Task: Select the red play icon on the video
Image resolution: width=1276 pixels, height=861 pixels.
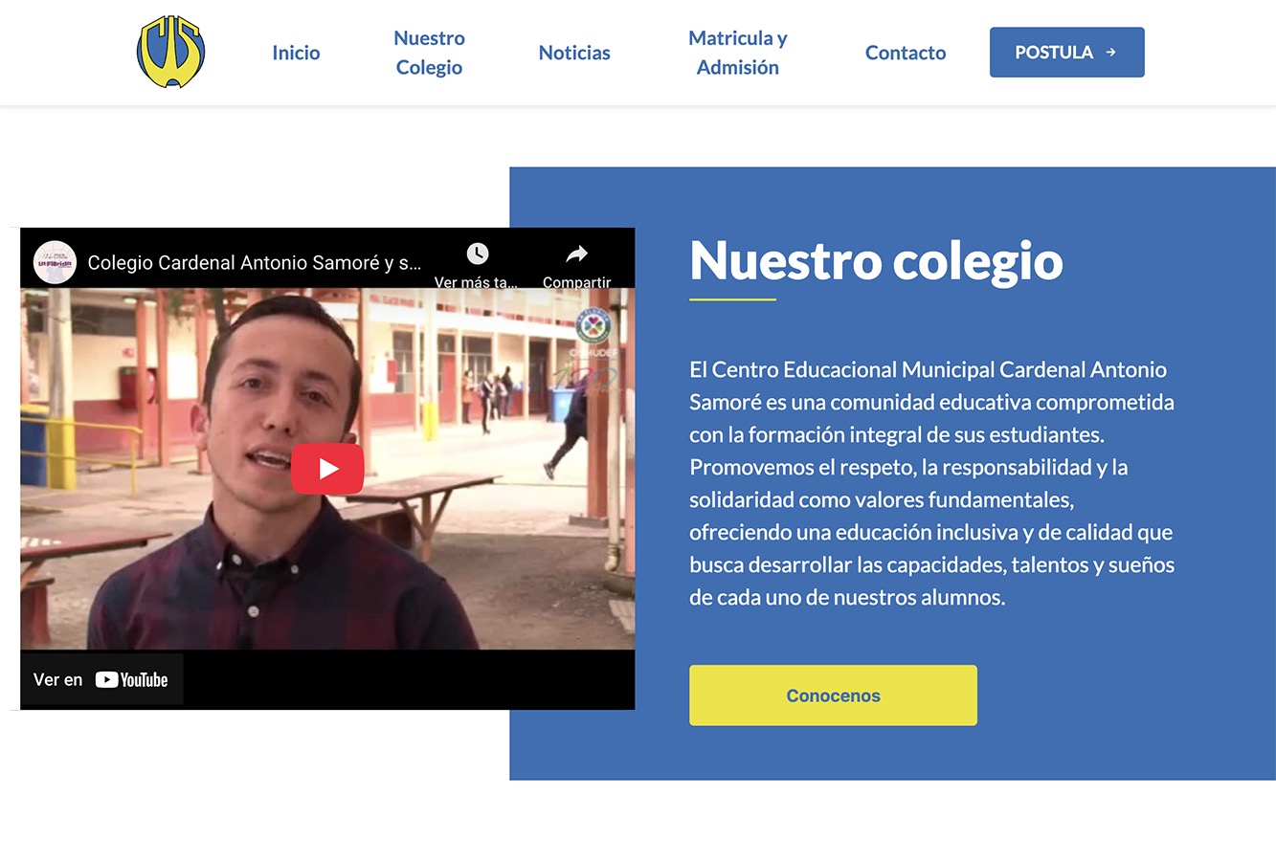Action: [327, 468]
